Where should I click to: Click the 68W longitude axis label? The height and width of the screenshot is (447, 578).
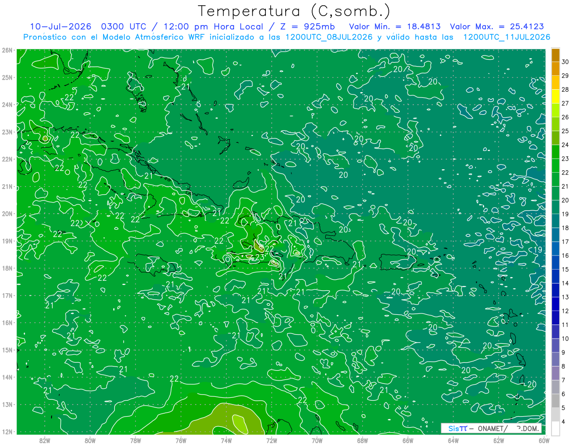pyautogui.click(x=362, y=440)
